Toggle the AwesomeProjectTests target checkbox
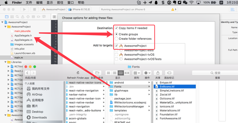Screen dimensions: 238x123 pyautogui.click(x=116, y=50)
